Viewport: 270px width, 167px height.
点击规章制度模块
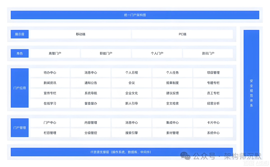tap(172, 83)
